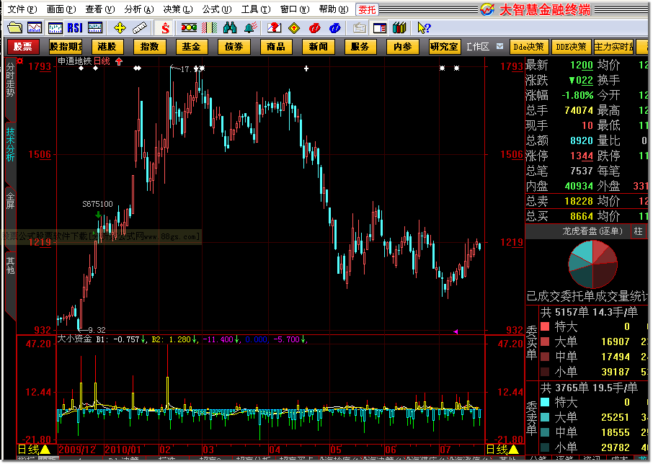Click the 主力实时 button
Screen dimensions: 653x464
[613, 47]
